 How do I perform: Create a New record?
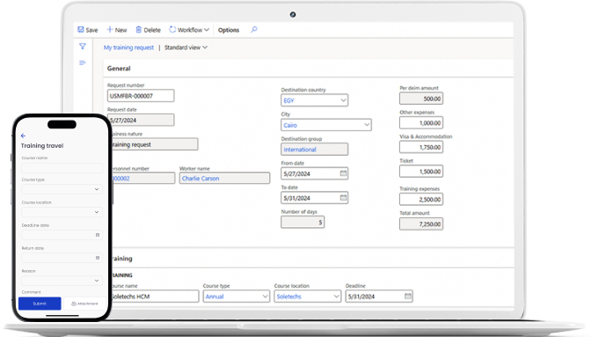tap(117, 30)
